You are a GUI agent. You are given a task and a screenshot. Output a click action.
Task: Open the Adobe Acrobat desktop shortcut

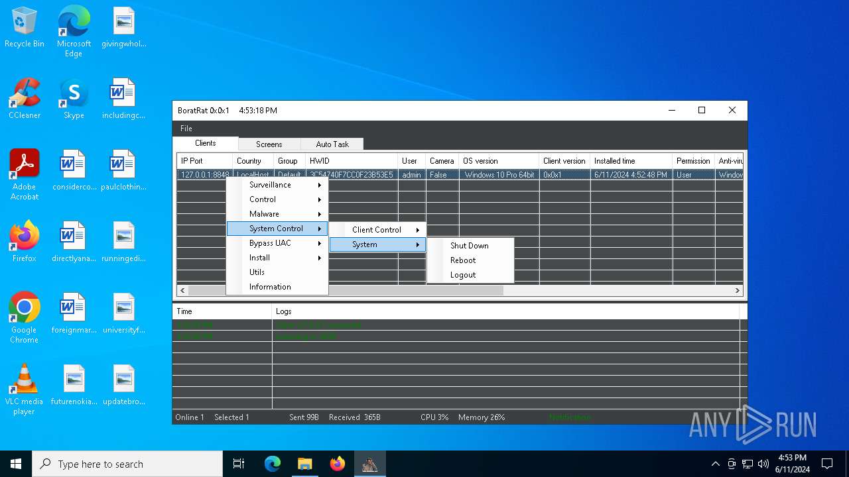click(25, 175)
